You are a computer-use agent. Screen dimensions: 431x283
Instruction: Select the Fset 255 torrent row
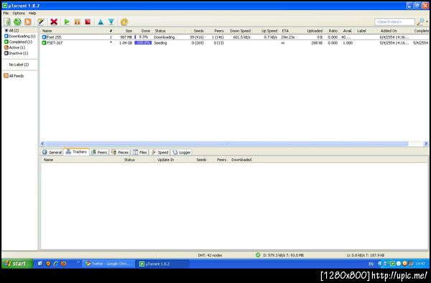click(x=234, y=37)
